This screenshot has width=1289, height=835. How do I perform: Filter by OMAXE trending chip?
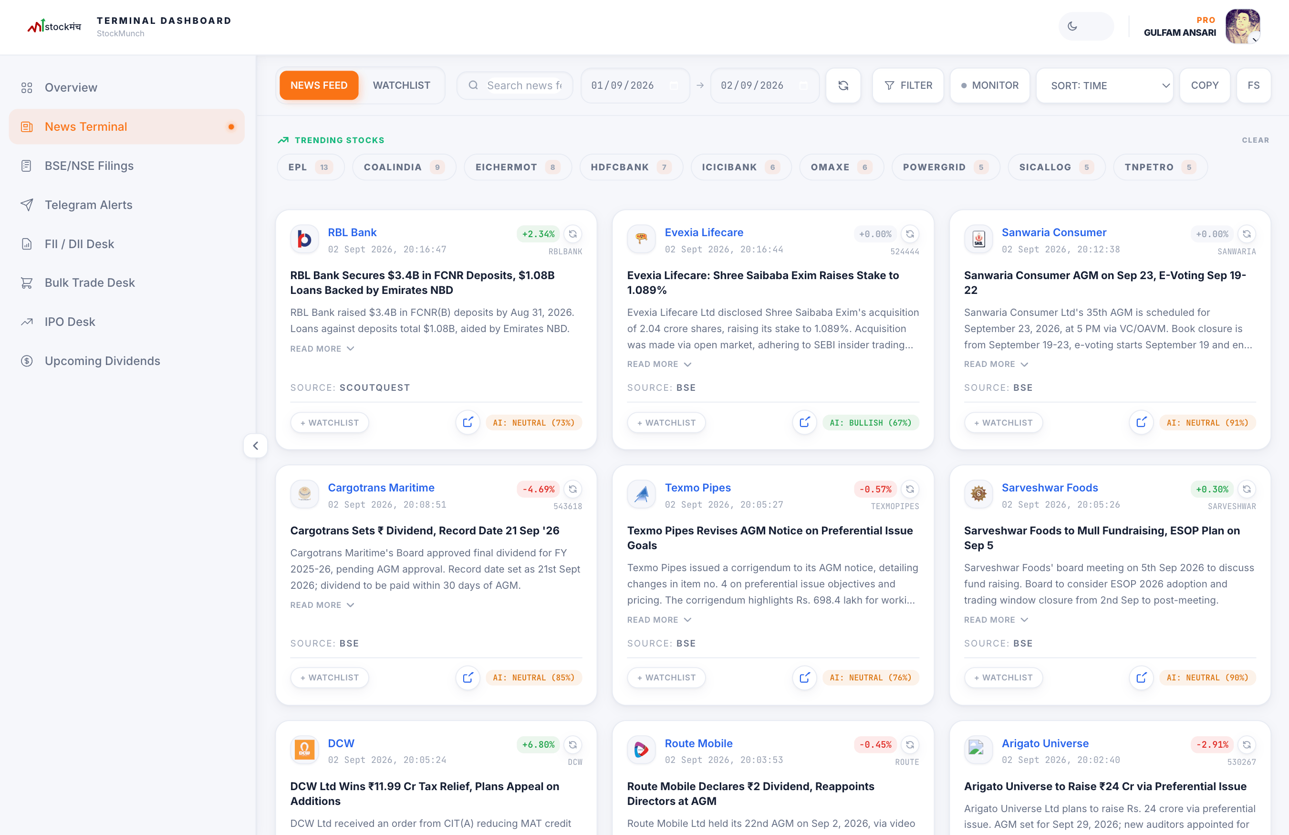841,167
